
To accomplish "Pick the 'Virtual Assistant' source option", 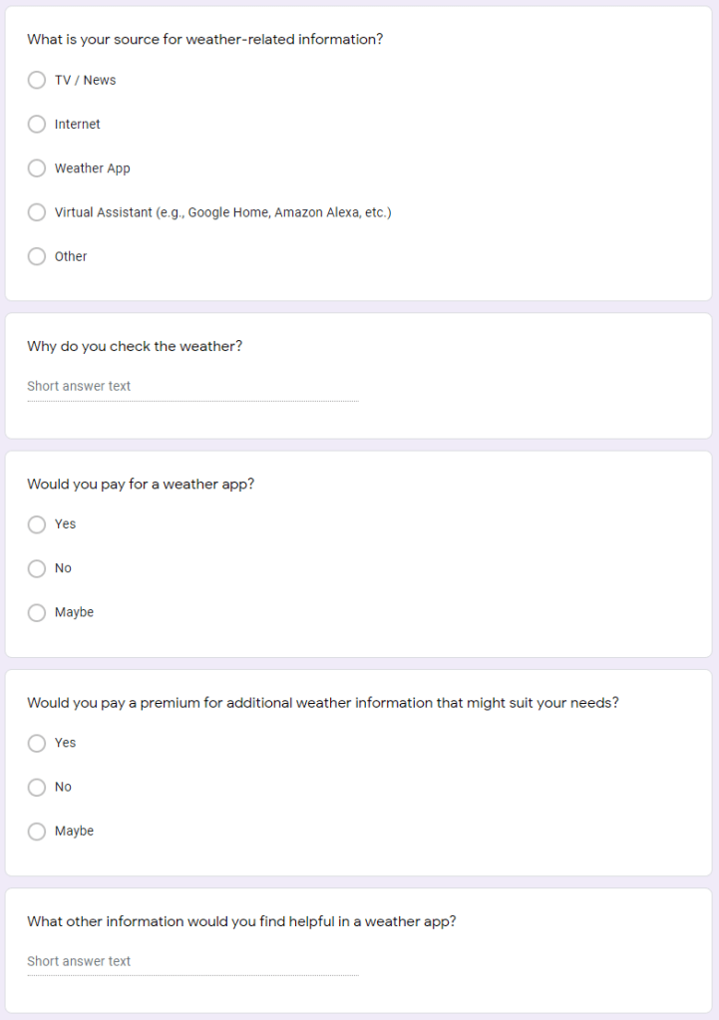I will 37,212.
